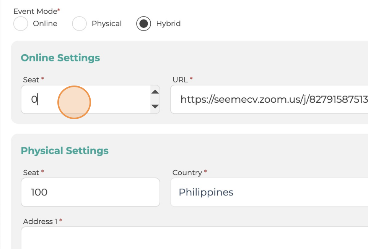The width and height of the screenshot is (368, 252).
Task: Click the Physical Settings section heading
Action: [x=65, y=150]
